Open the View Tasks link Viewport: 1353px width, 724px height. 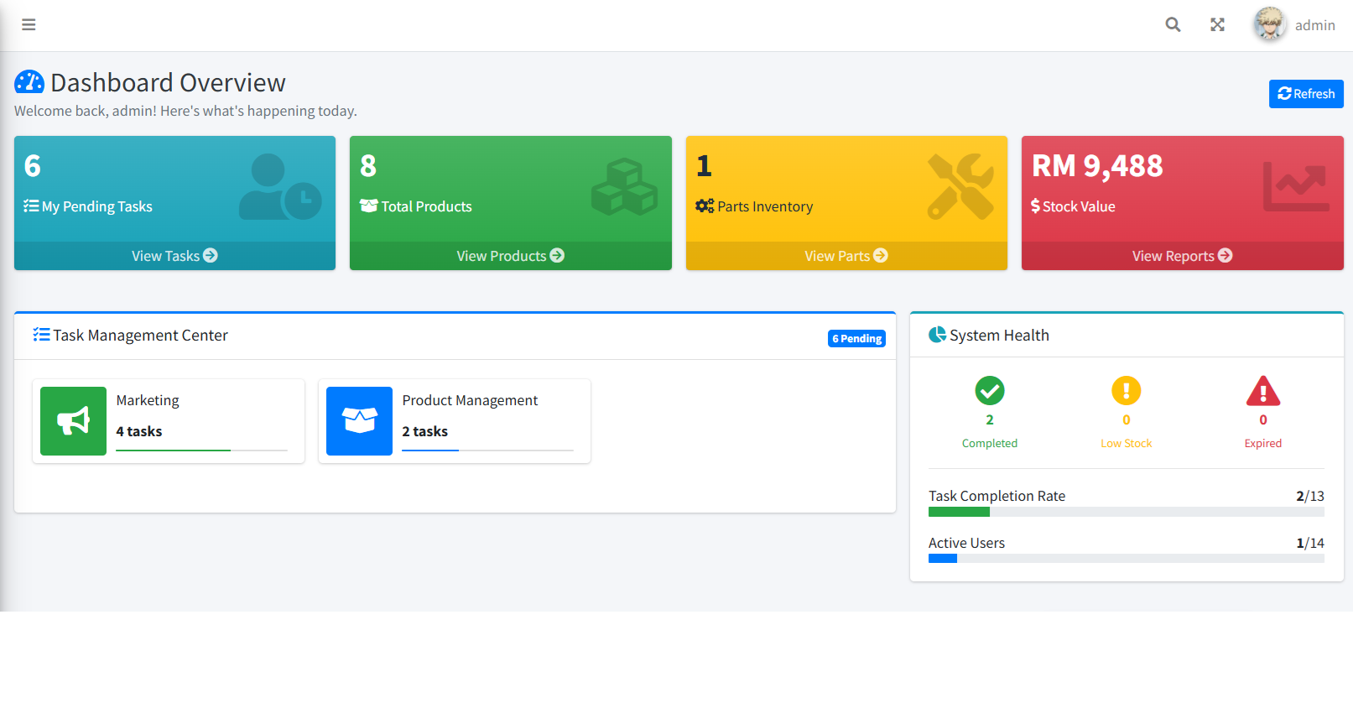click(x=174, y=256)
